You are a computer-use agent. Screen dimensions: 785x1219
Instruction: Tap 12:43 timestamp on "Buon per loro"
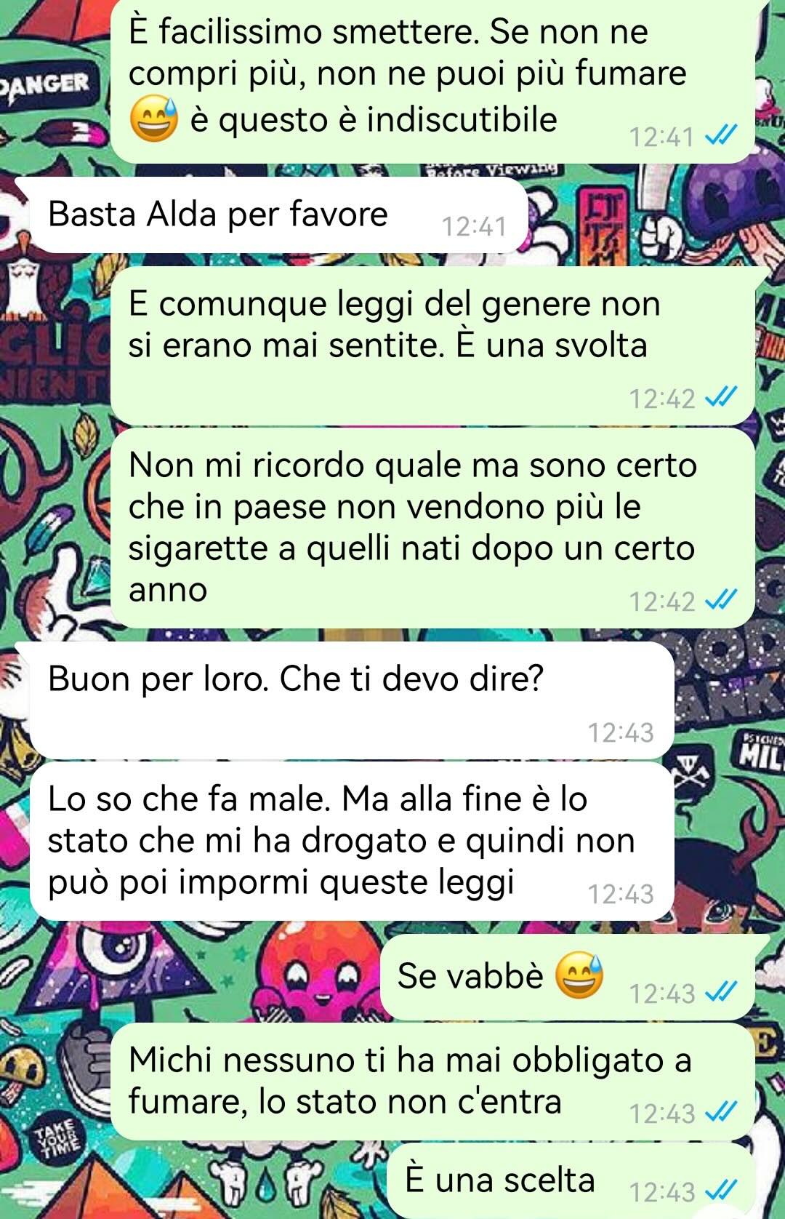pos(621,732)
